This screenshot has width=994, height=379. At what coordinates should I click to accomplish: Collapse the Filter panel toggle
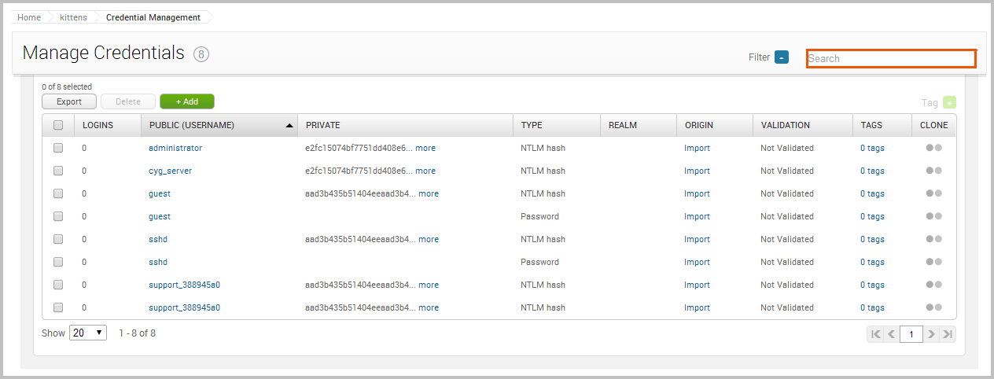[781, 57]
